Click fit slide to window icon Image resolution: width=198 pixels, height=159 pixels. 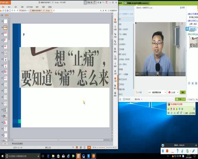(116, 147)
